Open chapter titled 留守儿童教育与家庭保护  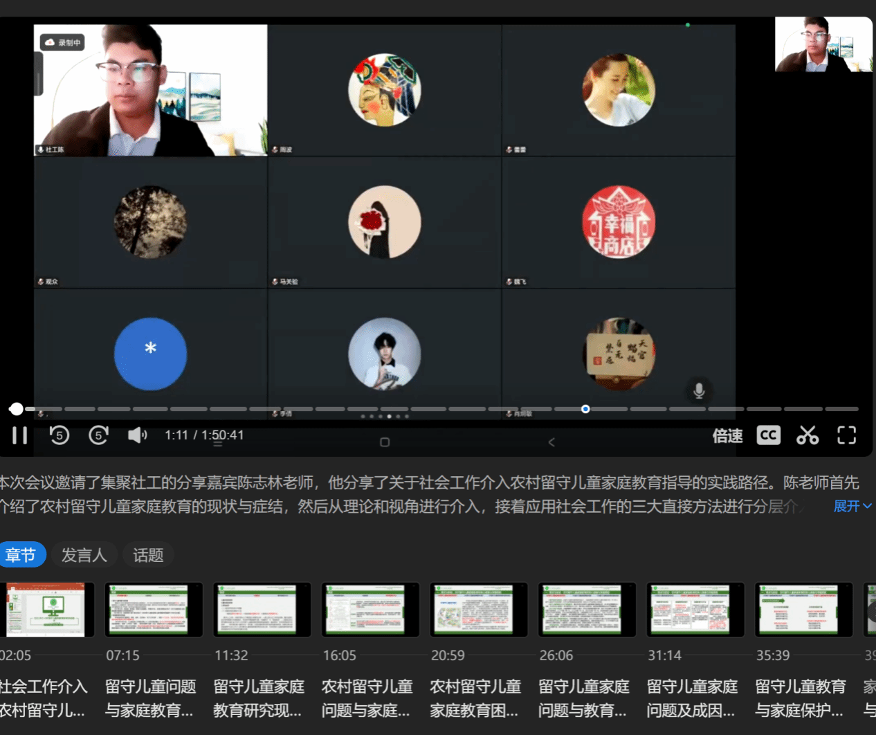[800, 698]
